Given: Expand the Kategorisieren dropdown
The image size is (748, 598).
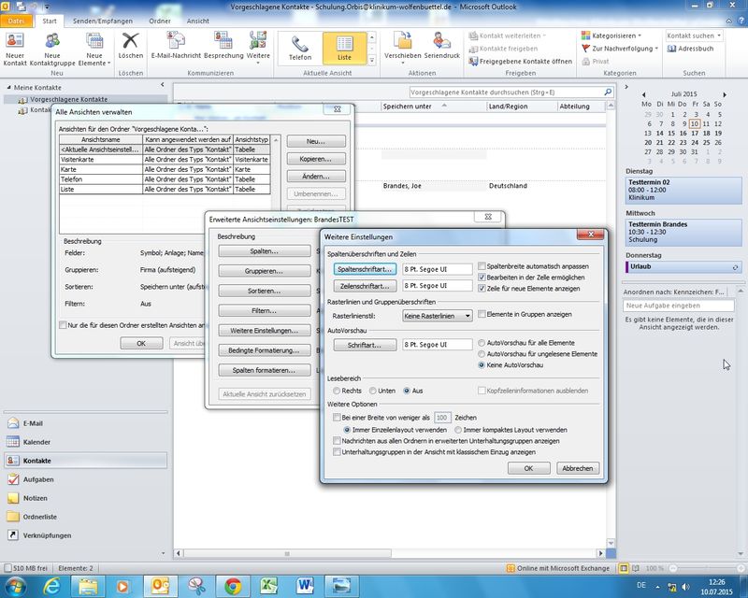Looking at the screenshot, I should [614, 36].
